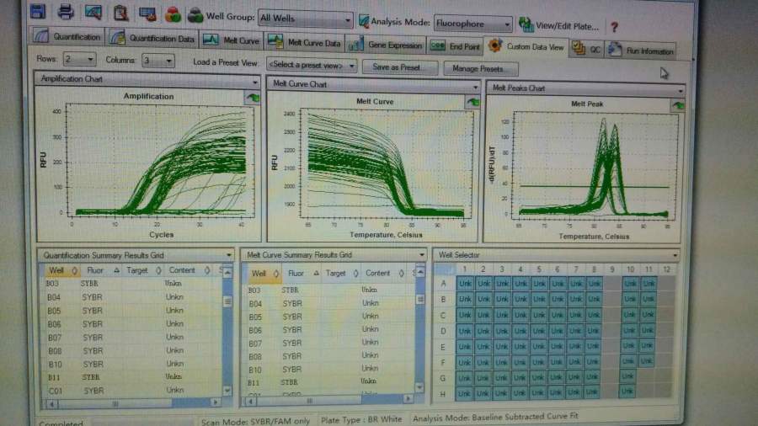
Task: Switch to the Gene Expression tab
Action: [385, 45]
